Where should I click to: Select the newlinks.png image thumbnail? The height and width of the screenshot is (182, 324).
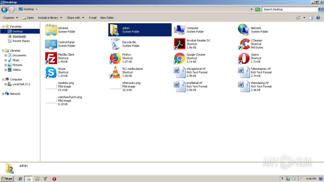tap(51, 86)
